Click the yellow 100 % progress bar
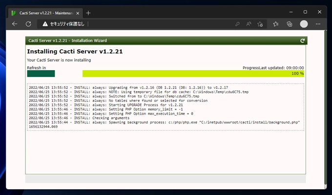 pos(193,74)
